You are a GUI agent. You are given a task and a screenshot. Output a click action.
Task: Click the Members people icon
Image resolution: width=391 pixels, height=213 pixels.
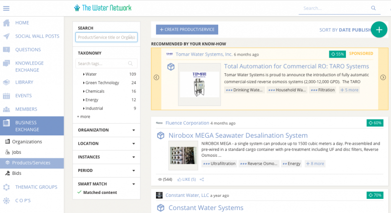click(6, 109)
